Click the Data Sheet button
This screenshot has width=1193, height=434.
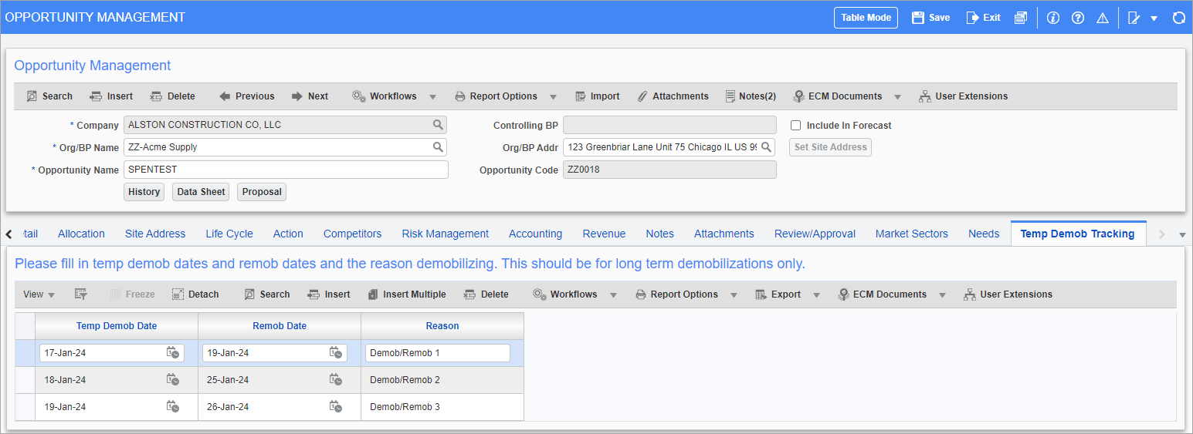[201, 192]
